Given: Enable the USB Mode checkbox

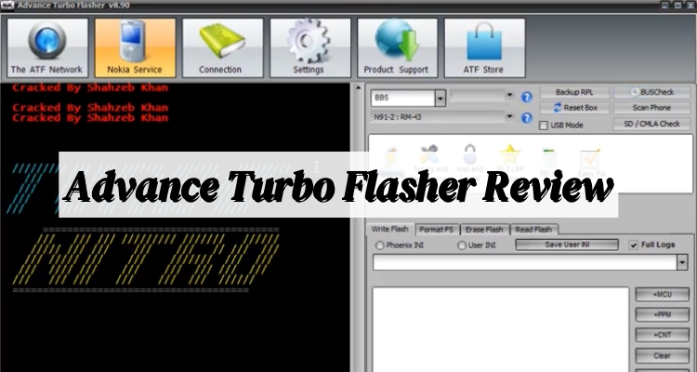Looking at the screenshot, I should click(544, 126).
